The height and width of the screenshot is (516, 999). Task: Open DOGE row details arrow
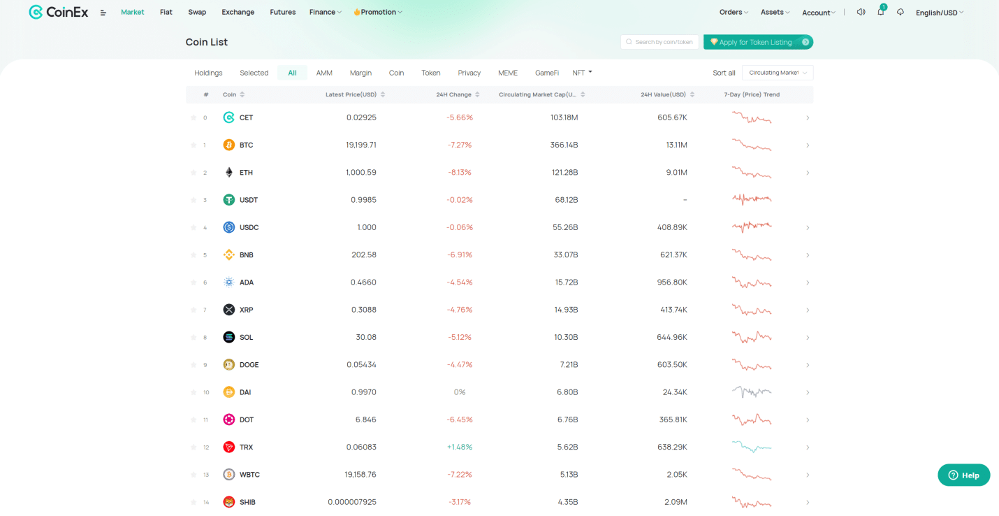tap(808, 365)
